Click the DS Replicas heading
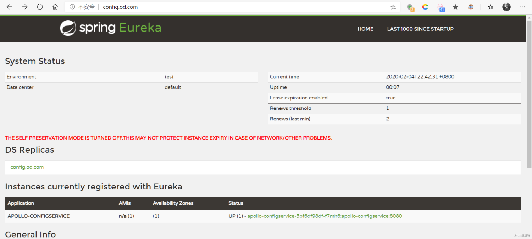Image resolution: width=532 pixels, height=239 pixels. (29, 150)
